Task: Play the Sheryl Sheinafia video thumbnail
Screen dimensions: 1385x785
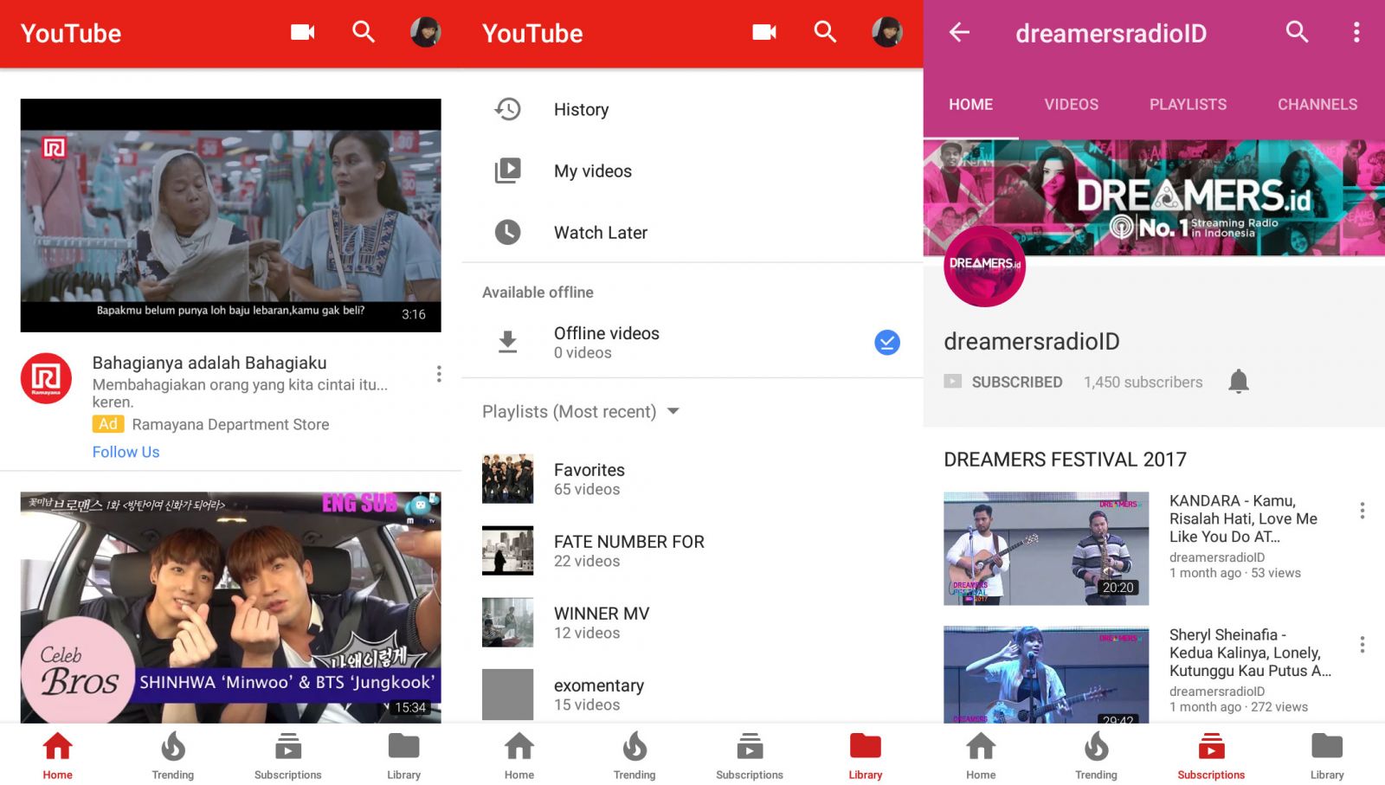Action: (x=1047, y=675)
